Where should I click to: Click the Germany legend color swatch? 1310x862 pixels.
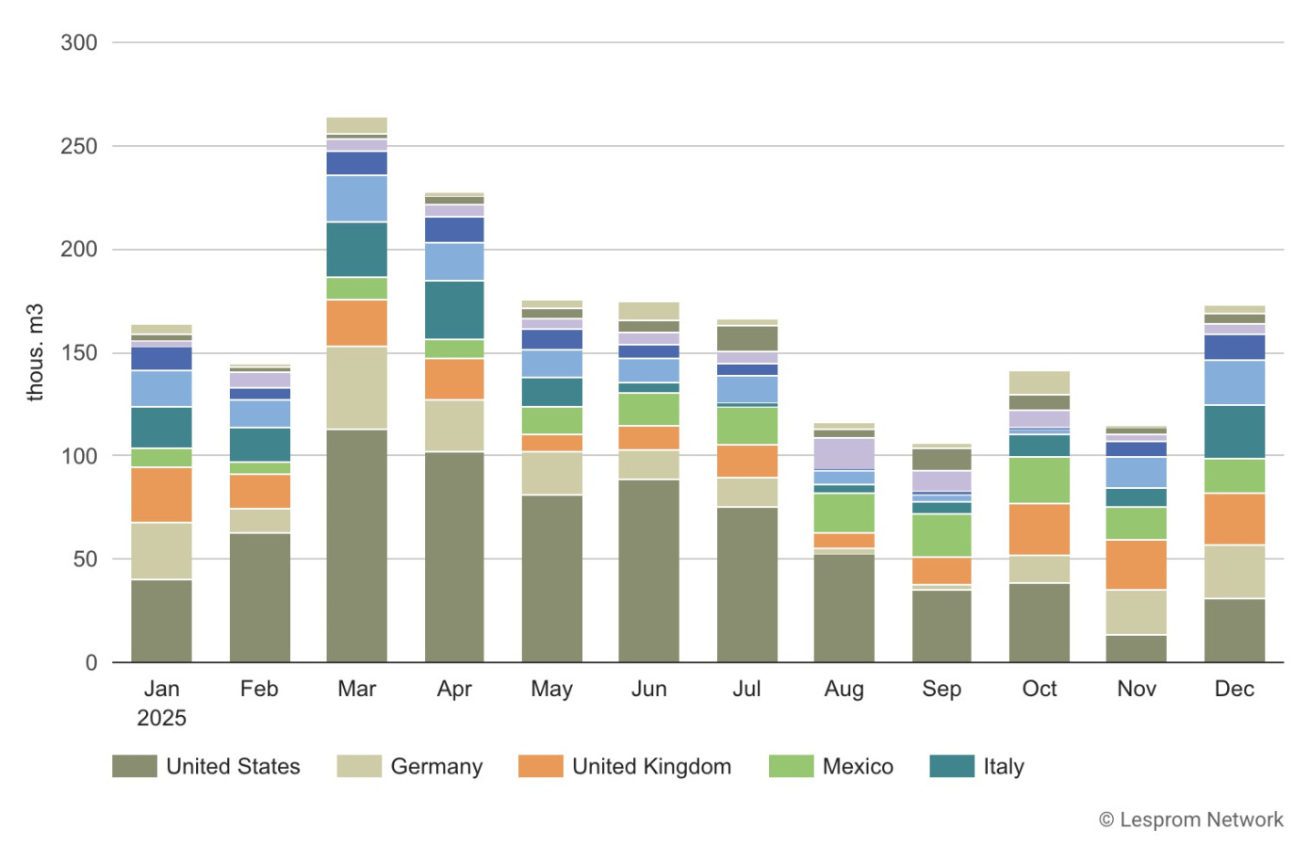pos(358,766)
